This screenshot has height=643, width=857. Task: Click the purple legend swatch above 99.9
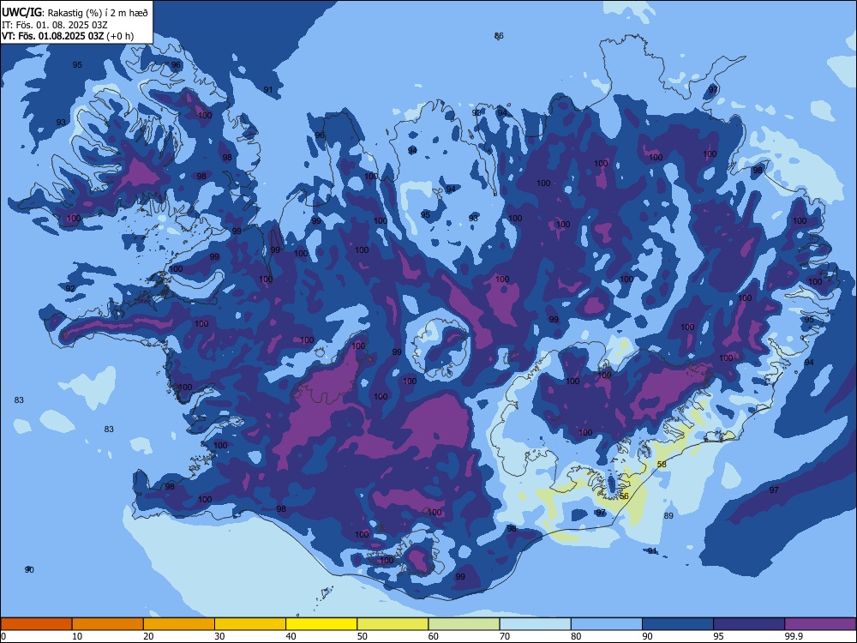pyautogui.click(x=820, y=624)
